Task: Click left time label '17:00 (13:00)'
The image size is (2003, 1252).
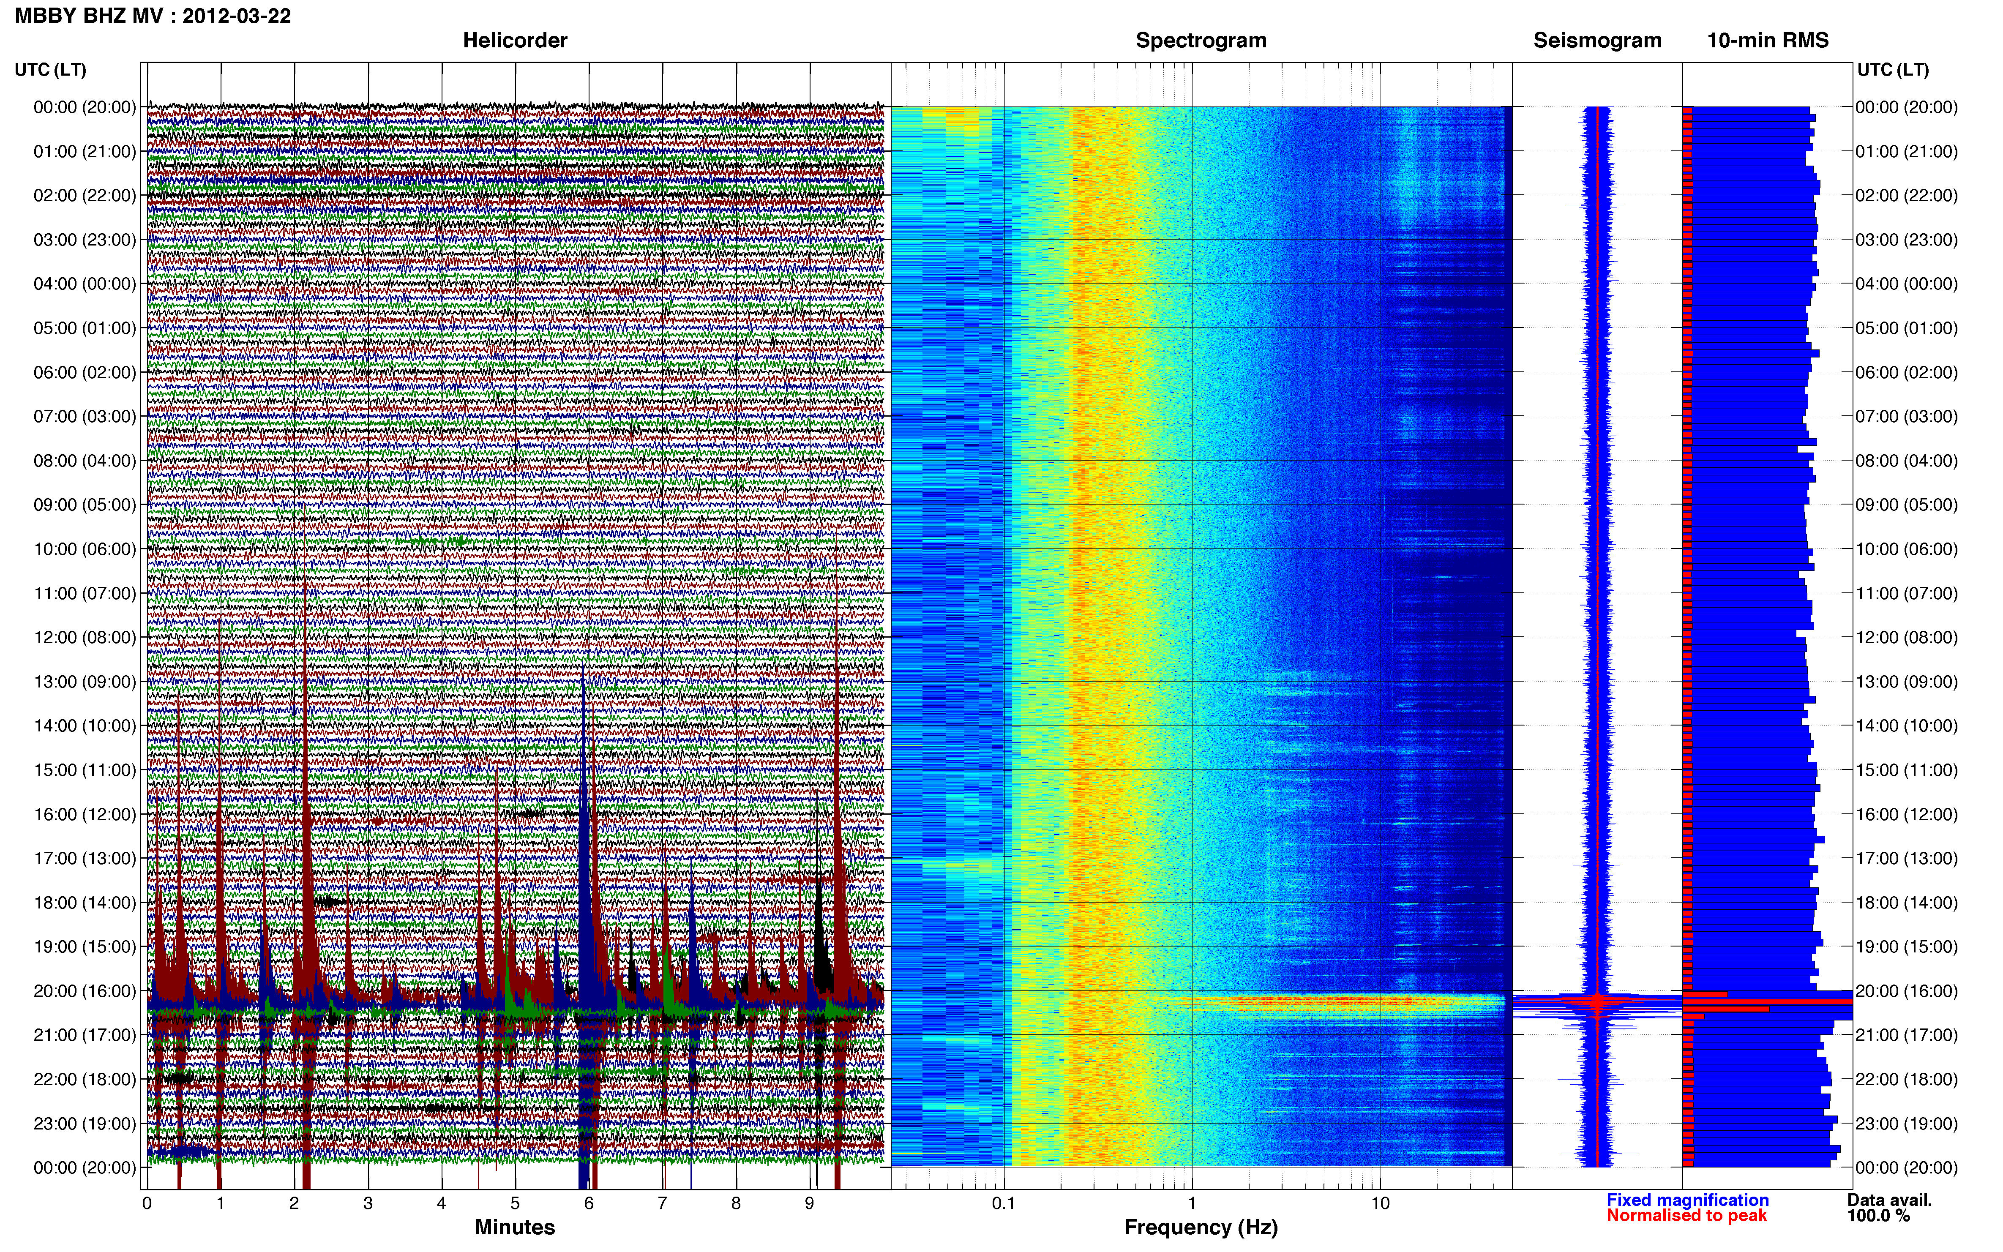Action: (x=85, y=858)
